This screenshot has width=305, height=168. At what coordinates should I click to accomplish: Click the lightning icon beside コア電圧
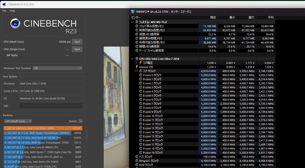[141, 63]
